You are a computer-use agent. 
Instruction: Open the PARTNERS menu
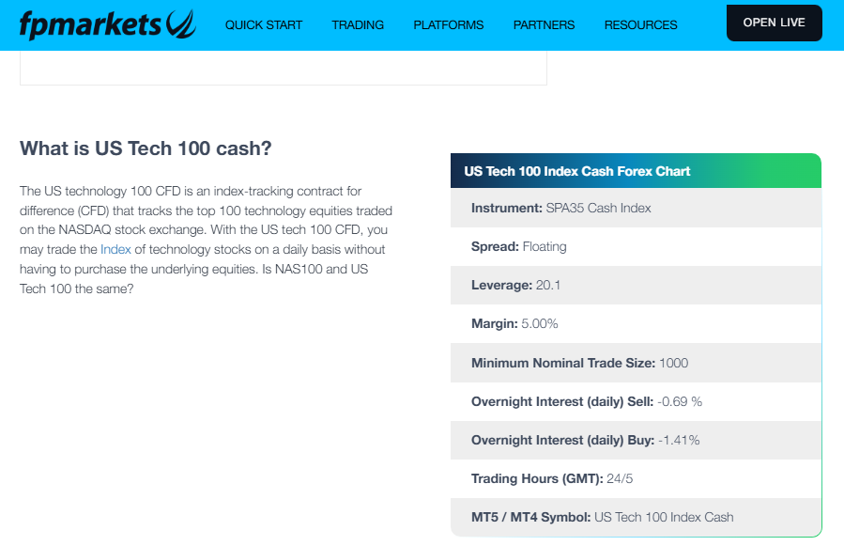pyautogui.click(x=545, y=25)
